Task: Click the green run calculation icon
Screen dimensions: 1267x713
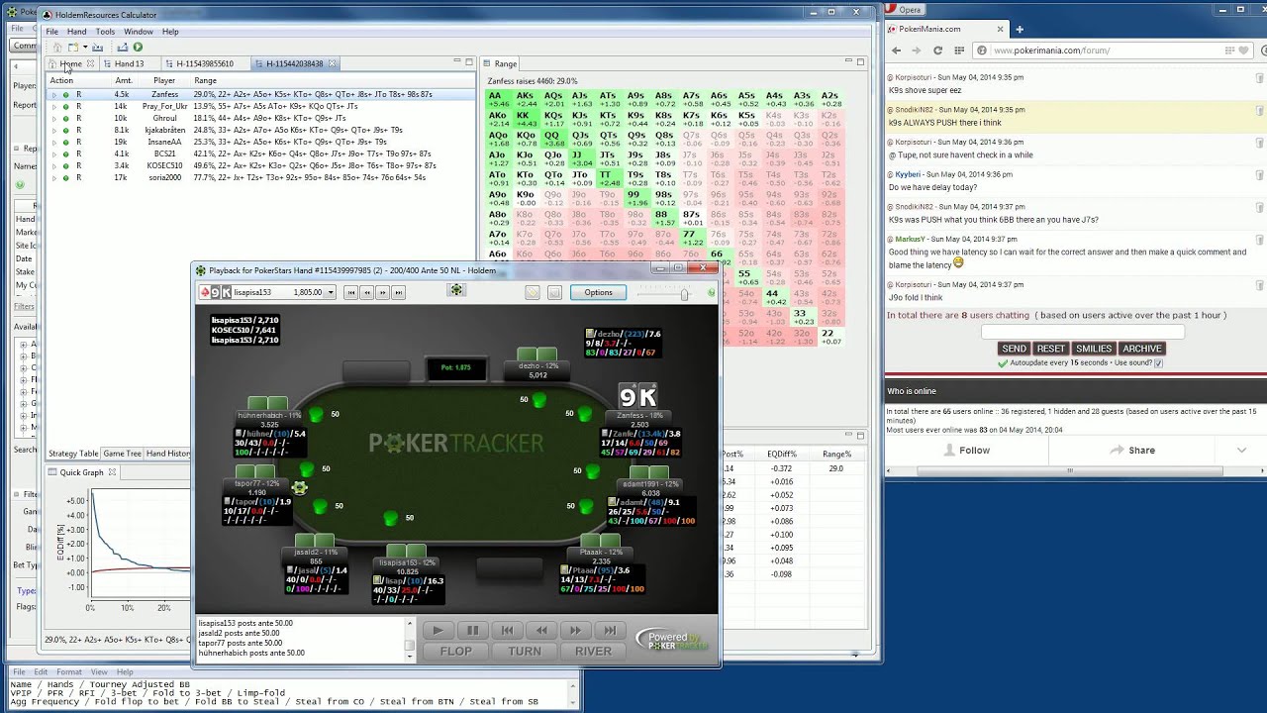Action: [138, 48]
